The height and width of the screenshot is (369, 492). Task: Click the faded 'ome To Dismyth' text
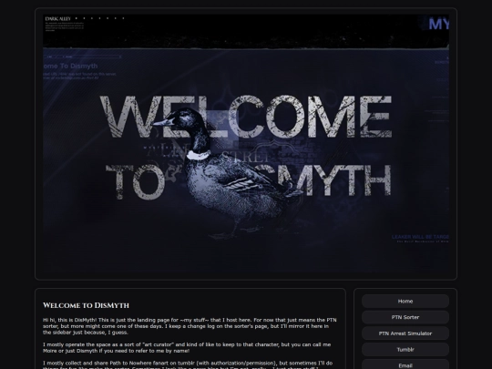click(70, 66)
